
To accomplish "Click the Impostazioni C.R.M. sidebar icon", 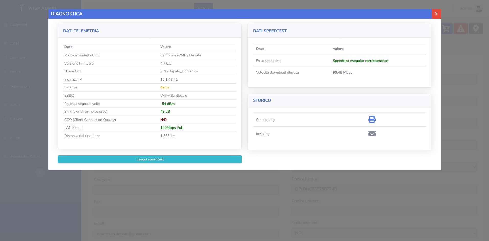I will pos(6,156).
